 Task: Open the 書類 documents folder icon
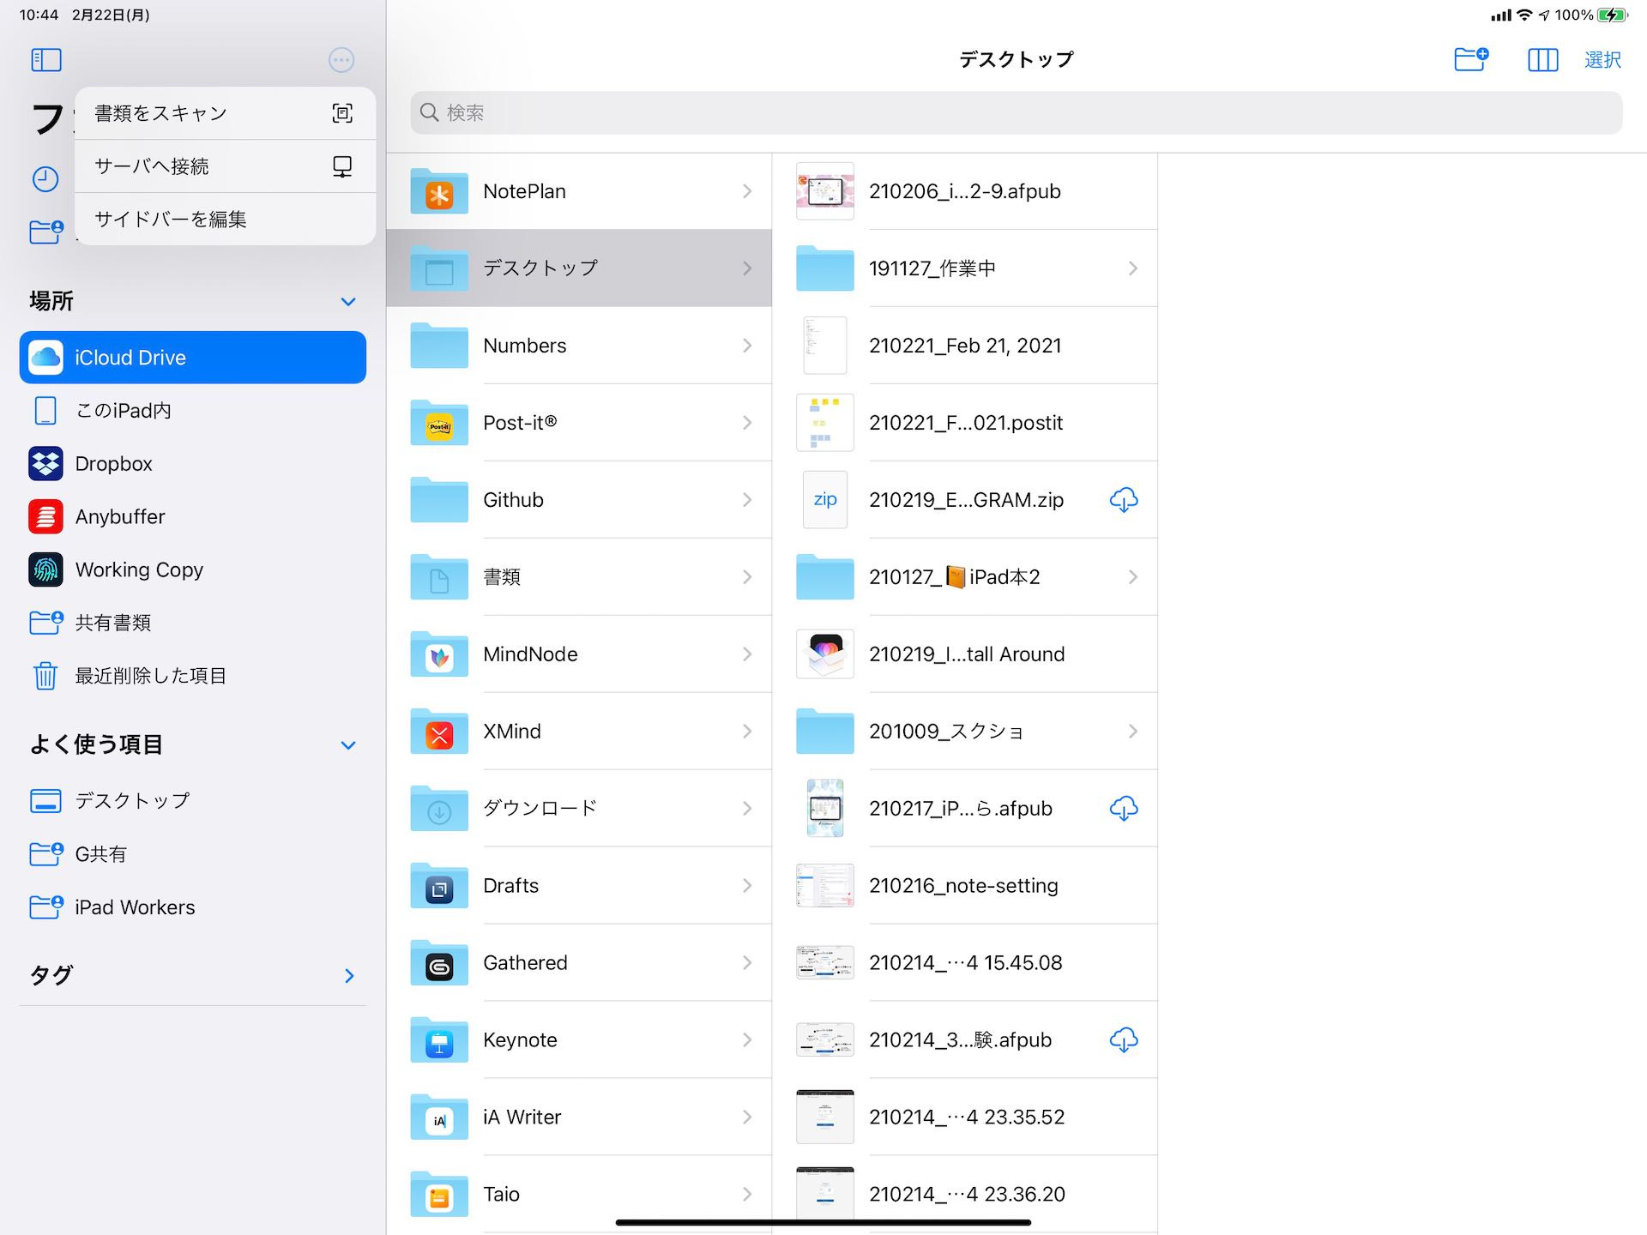tap(439, 578)
